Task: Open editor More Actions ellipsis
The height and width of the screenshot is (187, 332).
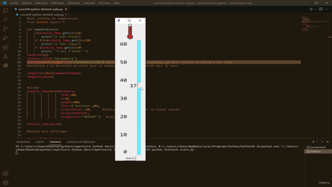Action: click(327, 9)
